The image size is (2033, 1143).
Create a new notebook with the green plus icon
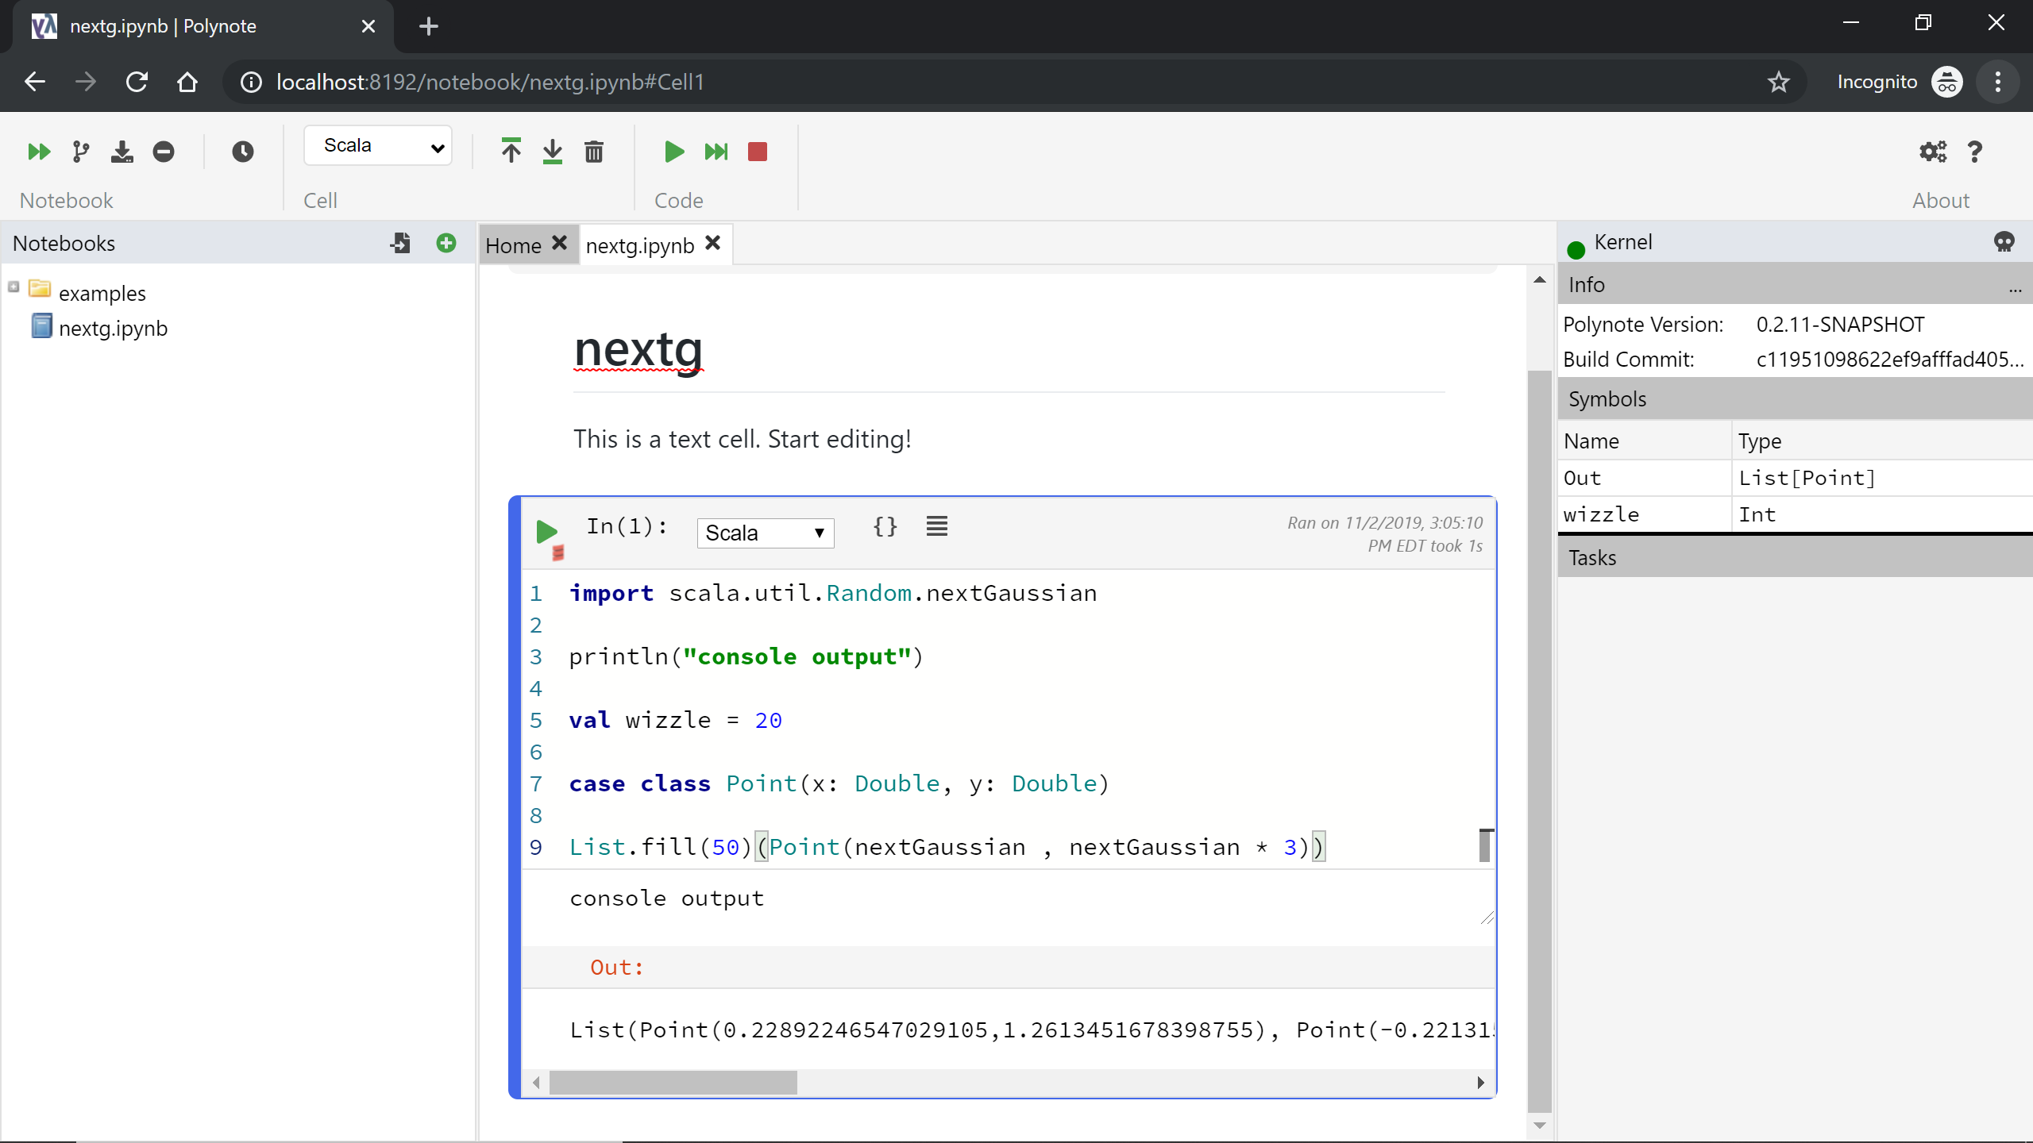[x=446, y=243]
